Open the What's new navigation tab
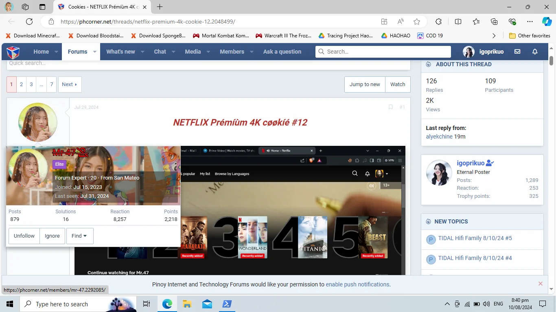The image size is (556, 312). pos(120,52)
